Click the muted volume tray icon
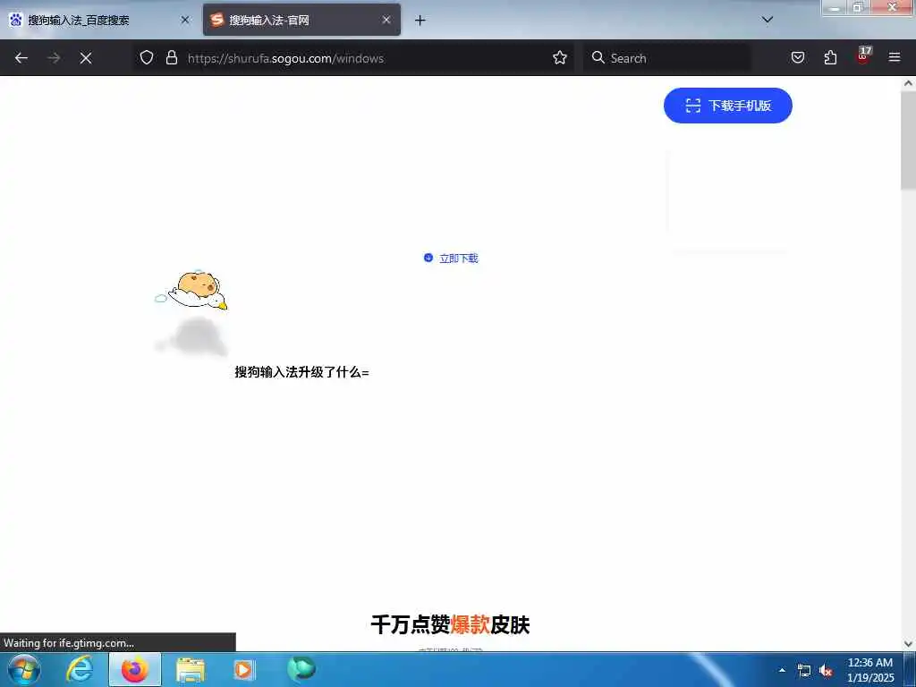 click(826, 671)
